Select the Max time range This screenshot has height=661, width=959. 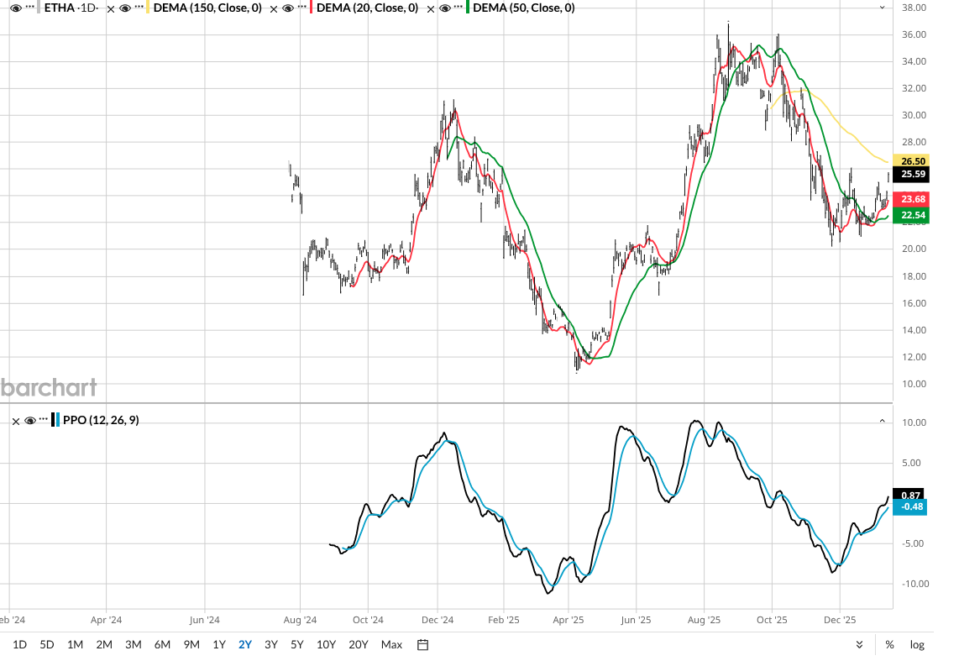pyautogui.click(x=391, y=645)
